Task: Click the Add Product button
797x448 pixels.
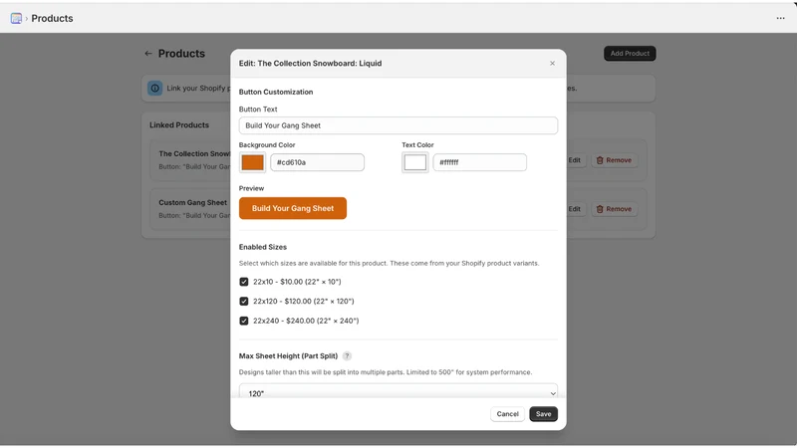Action: click(630, 54)
